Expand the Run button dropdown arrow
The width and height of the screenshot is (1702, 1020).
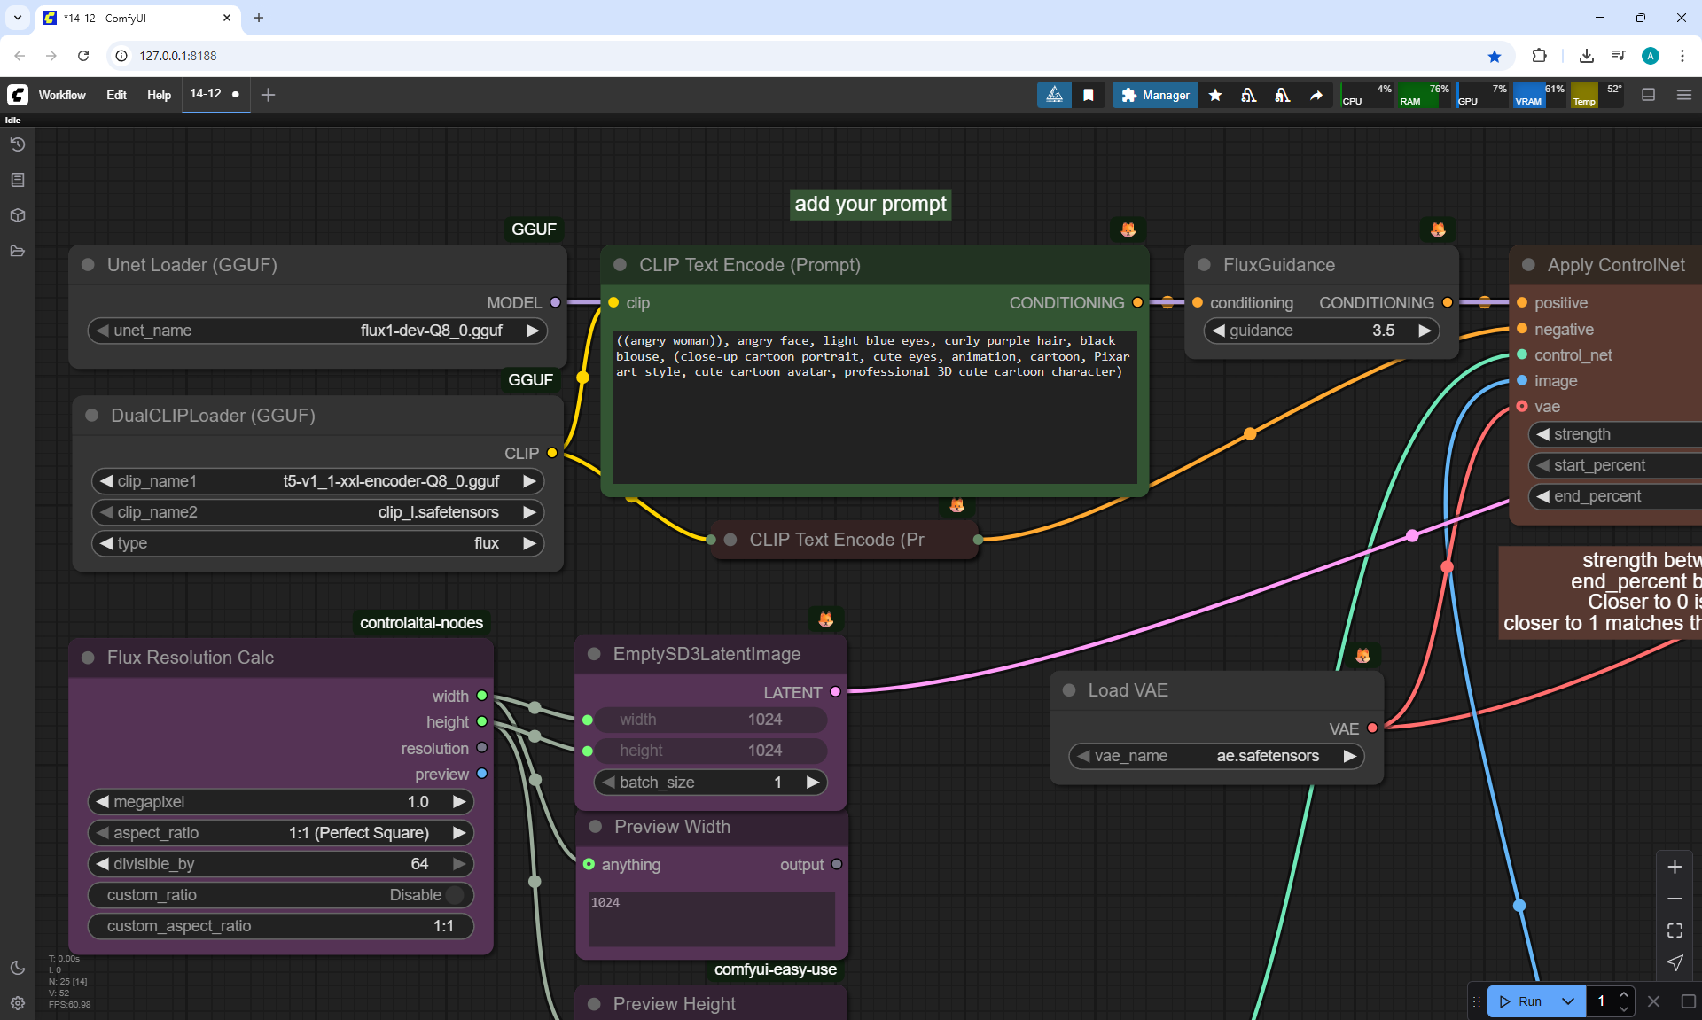click(1568, 1001)
